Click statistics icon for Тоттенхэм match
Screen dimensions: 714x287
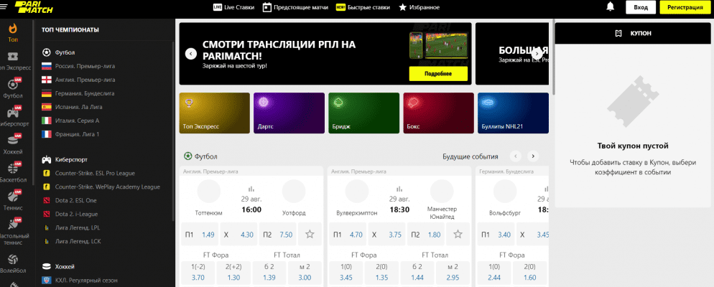tap(251, 188)
